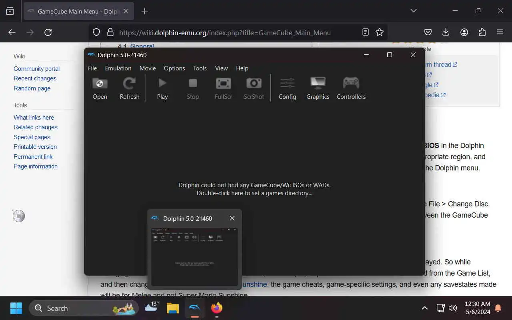Open Printable version link
The height and width of the screenshot is (320, 512).
(35, 147)
